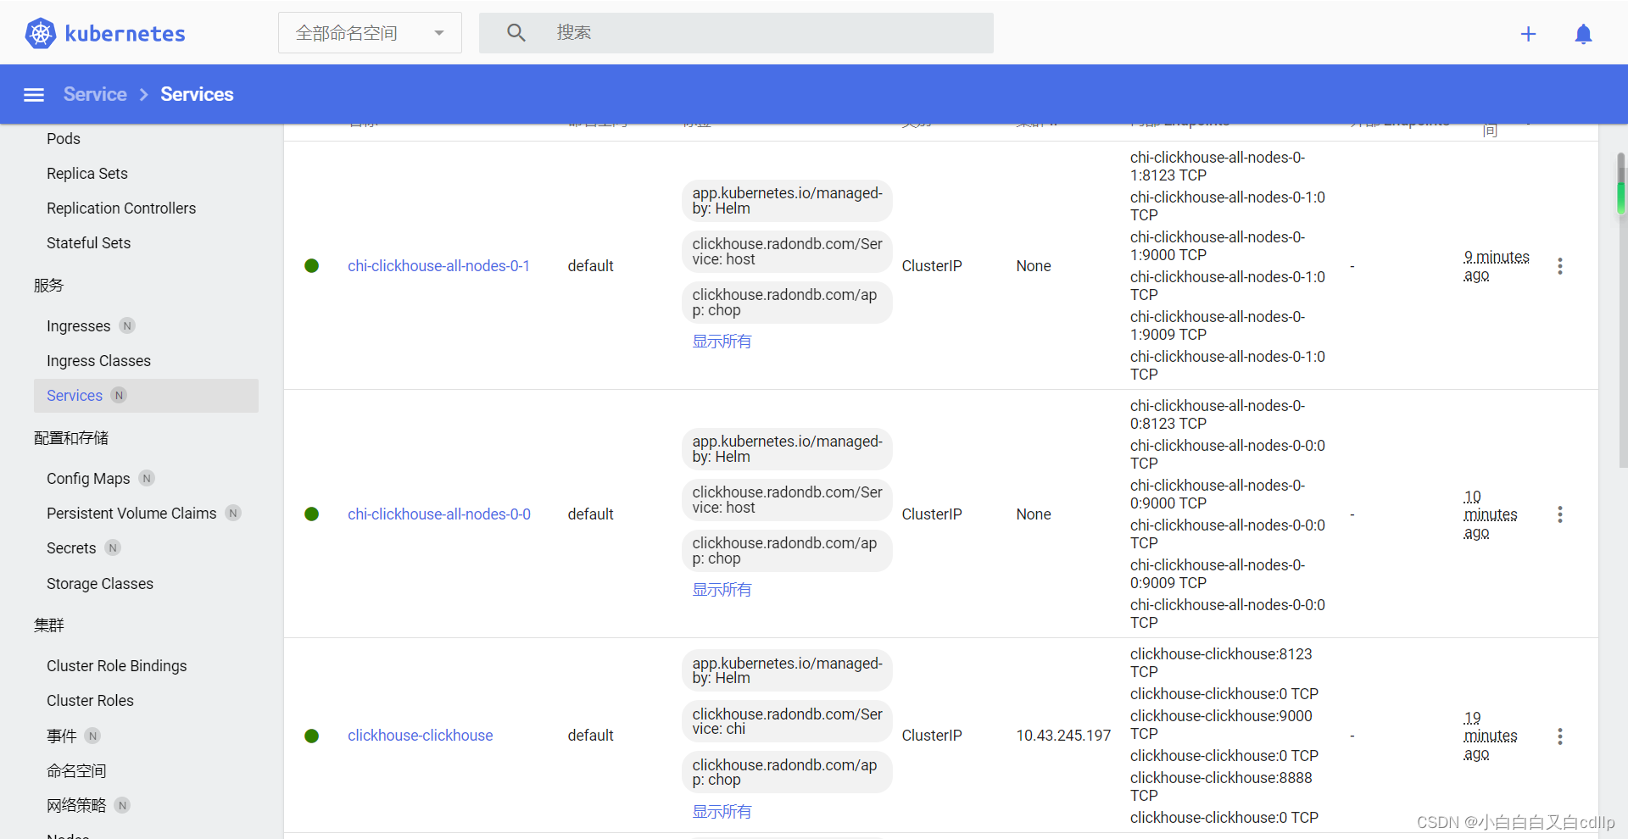Click the N badge next to 事件

point(93,736)
